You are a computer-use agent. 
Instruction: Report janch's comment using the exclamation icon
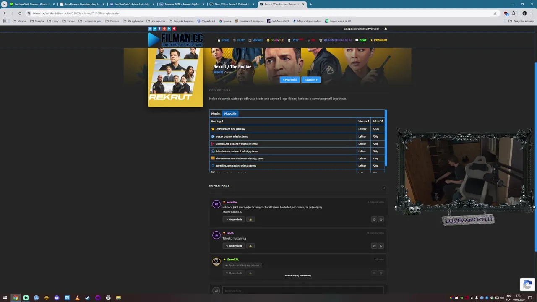tap(374, 246)
